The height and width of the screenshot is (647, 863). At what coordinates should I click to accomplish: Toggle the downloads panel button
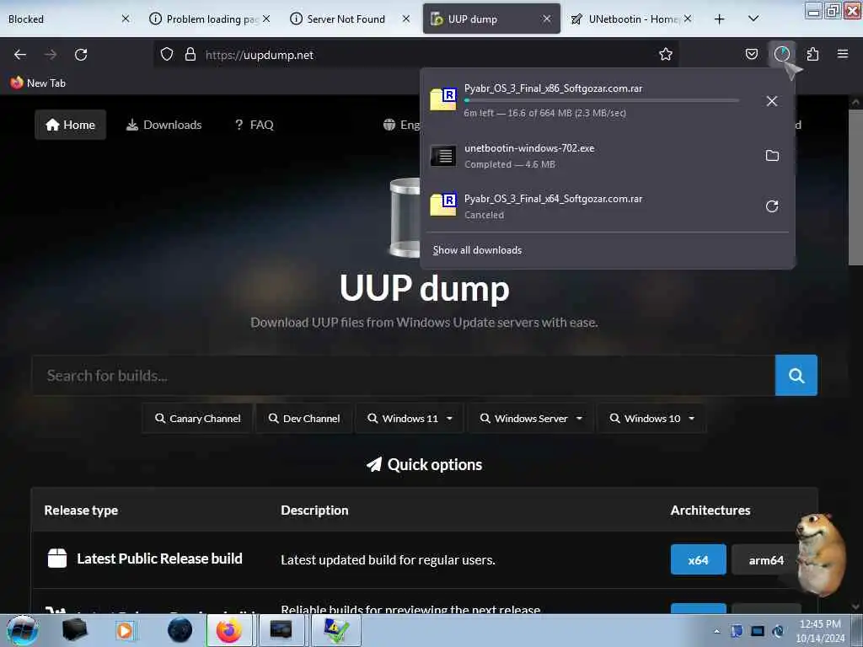[781, 54]
